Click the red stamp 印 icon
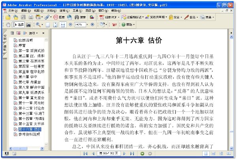The height and width of the screenshot is (160, 237). click(56, 17)
